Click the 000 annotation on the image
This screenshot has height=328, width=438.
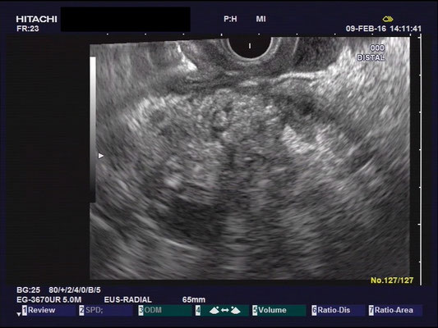pos(377,48)
